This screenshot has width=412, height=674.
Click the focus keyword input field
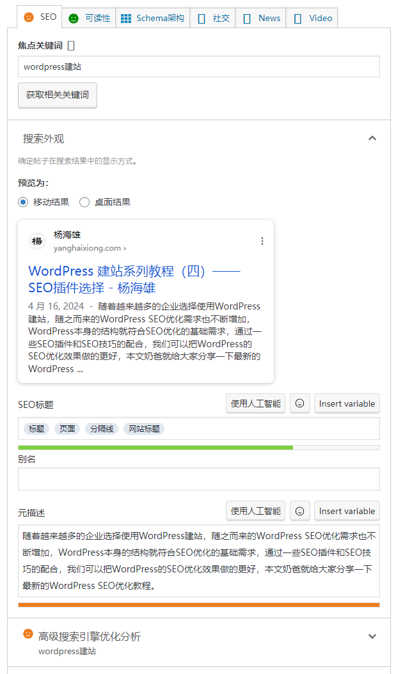click(x=199, y=67)
